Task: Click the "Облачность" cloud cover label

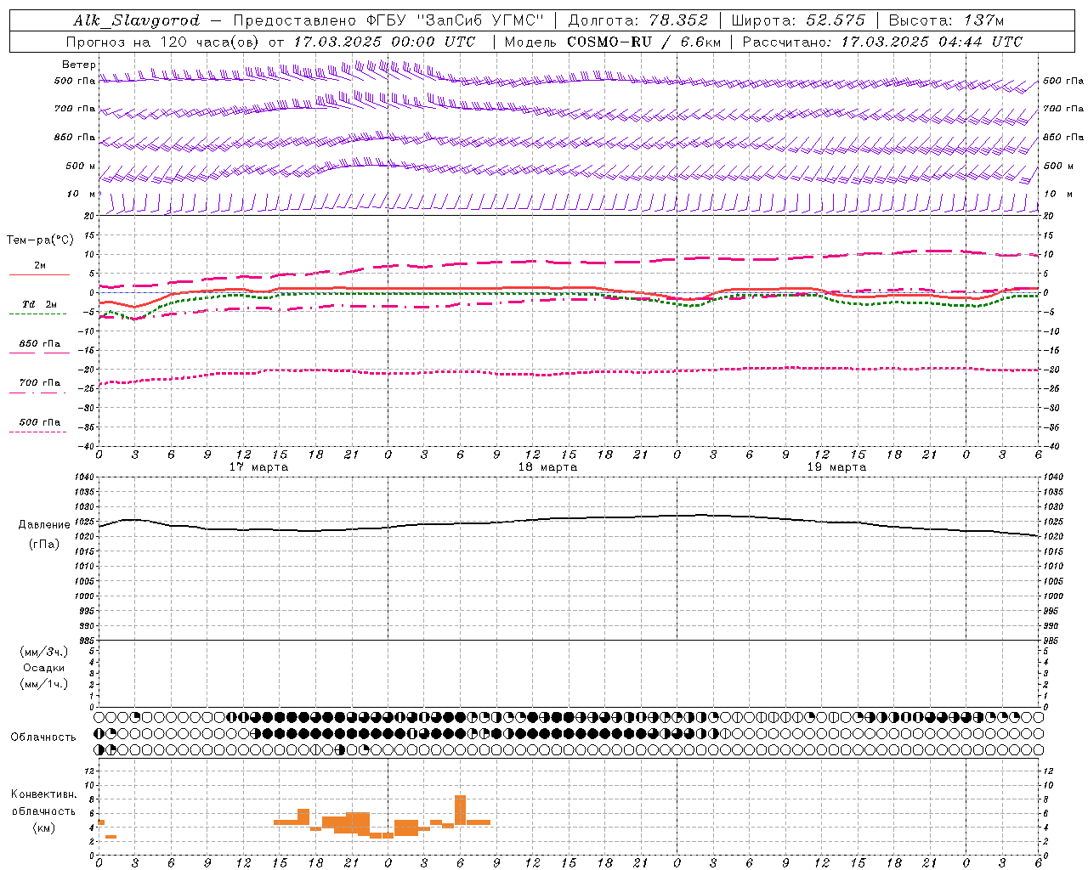Action: [43, 737]
